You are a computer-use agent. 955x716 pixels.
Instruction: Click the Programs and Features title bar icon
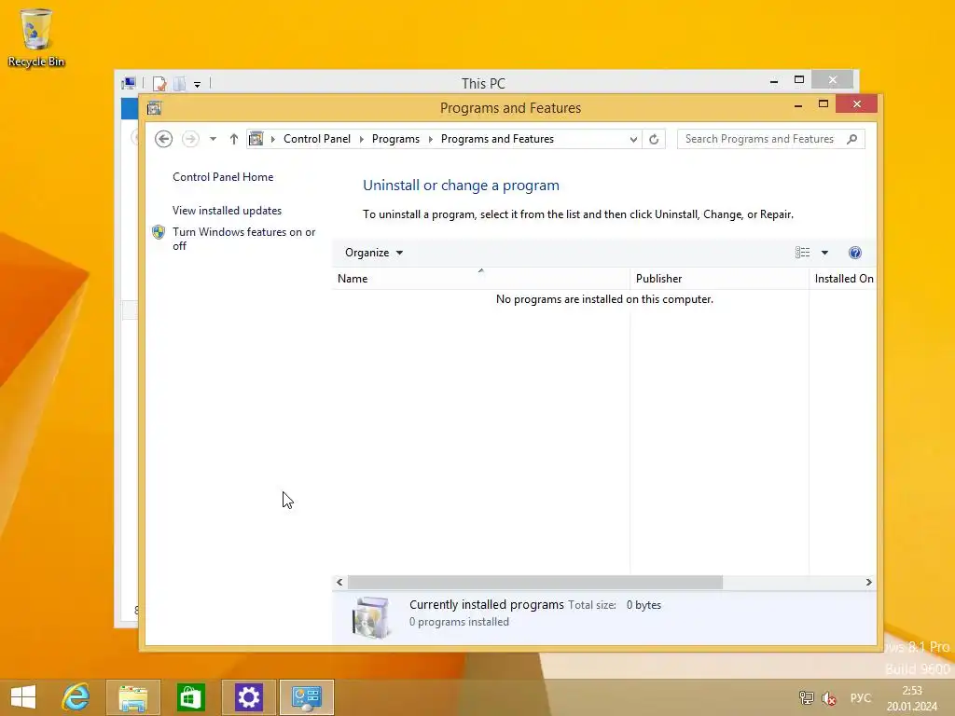pyautogui.click(x=154, y=108)
